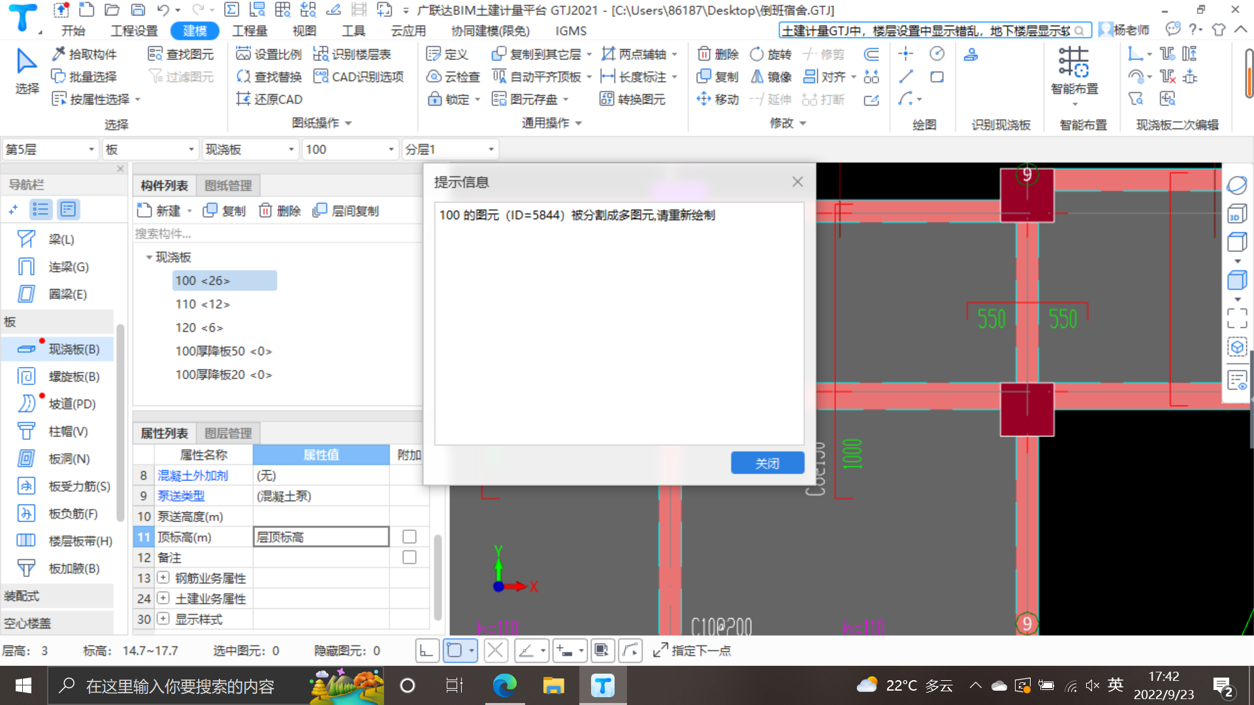The height and width of the screenshot is (705, 1254).
Task: Select the 镜像 mirror tool
Action: pyautogui.click(x=770, y=77)
